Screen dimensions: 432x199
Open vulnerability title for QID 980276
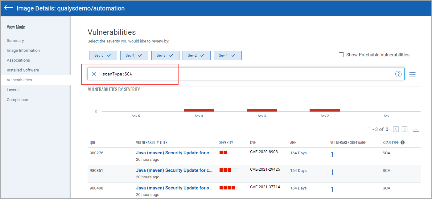pyautogui.click(x=174, y=153)
